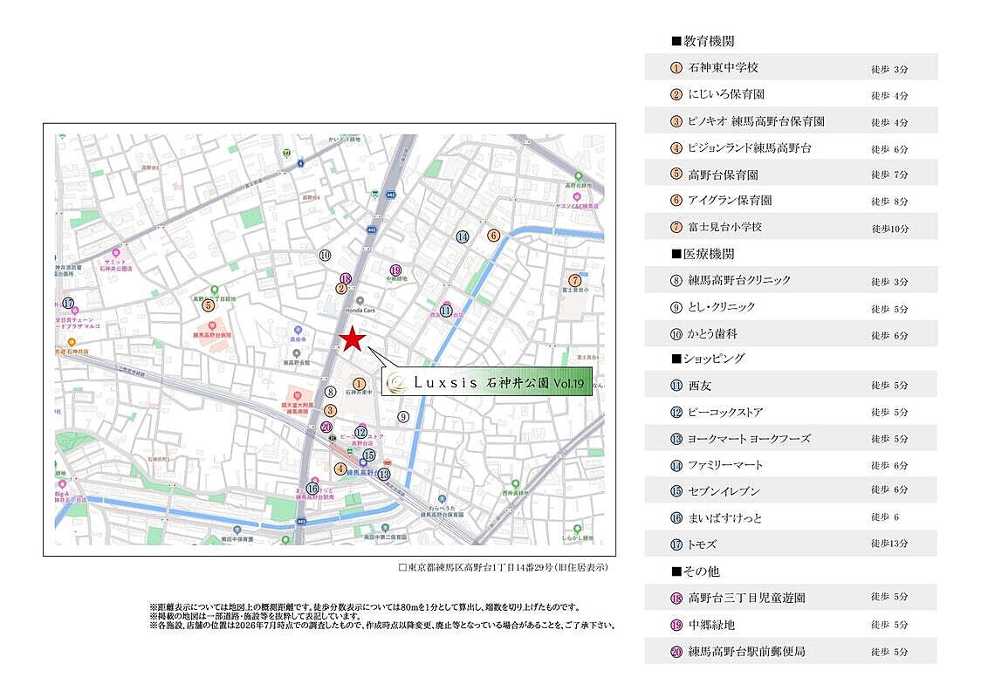Select map marker 17 on the map's left edge
This screenshot has height=698, width=988.
[68, 303]
